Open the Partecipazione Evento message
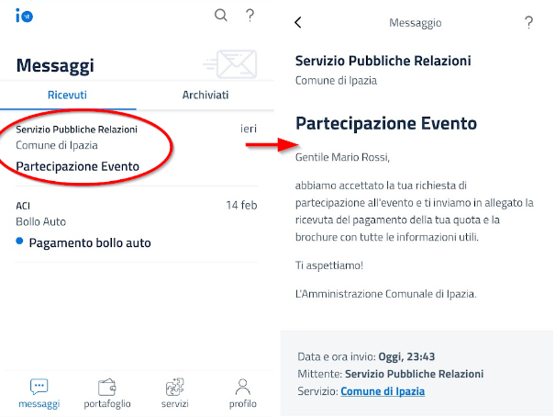The height and width of the screenshot is (417, 555). coord(78,166)
